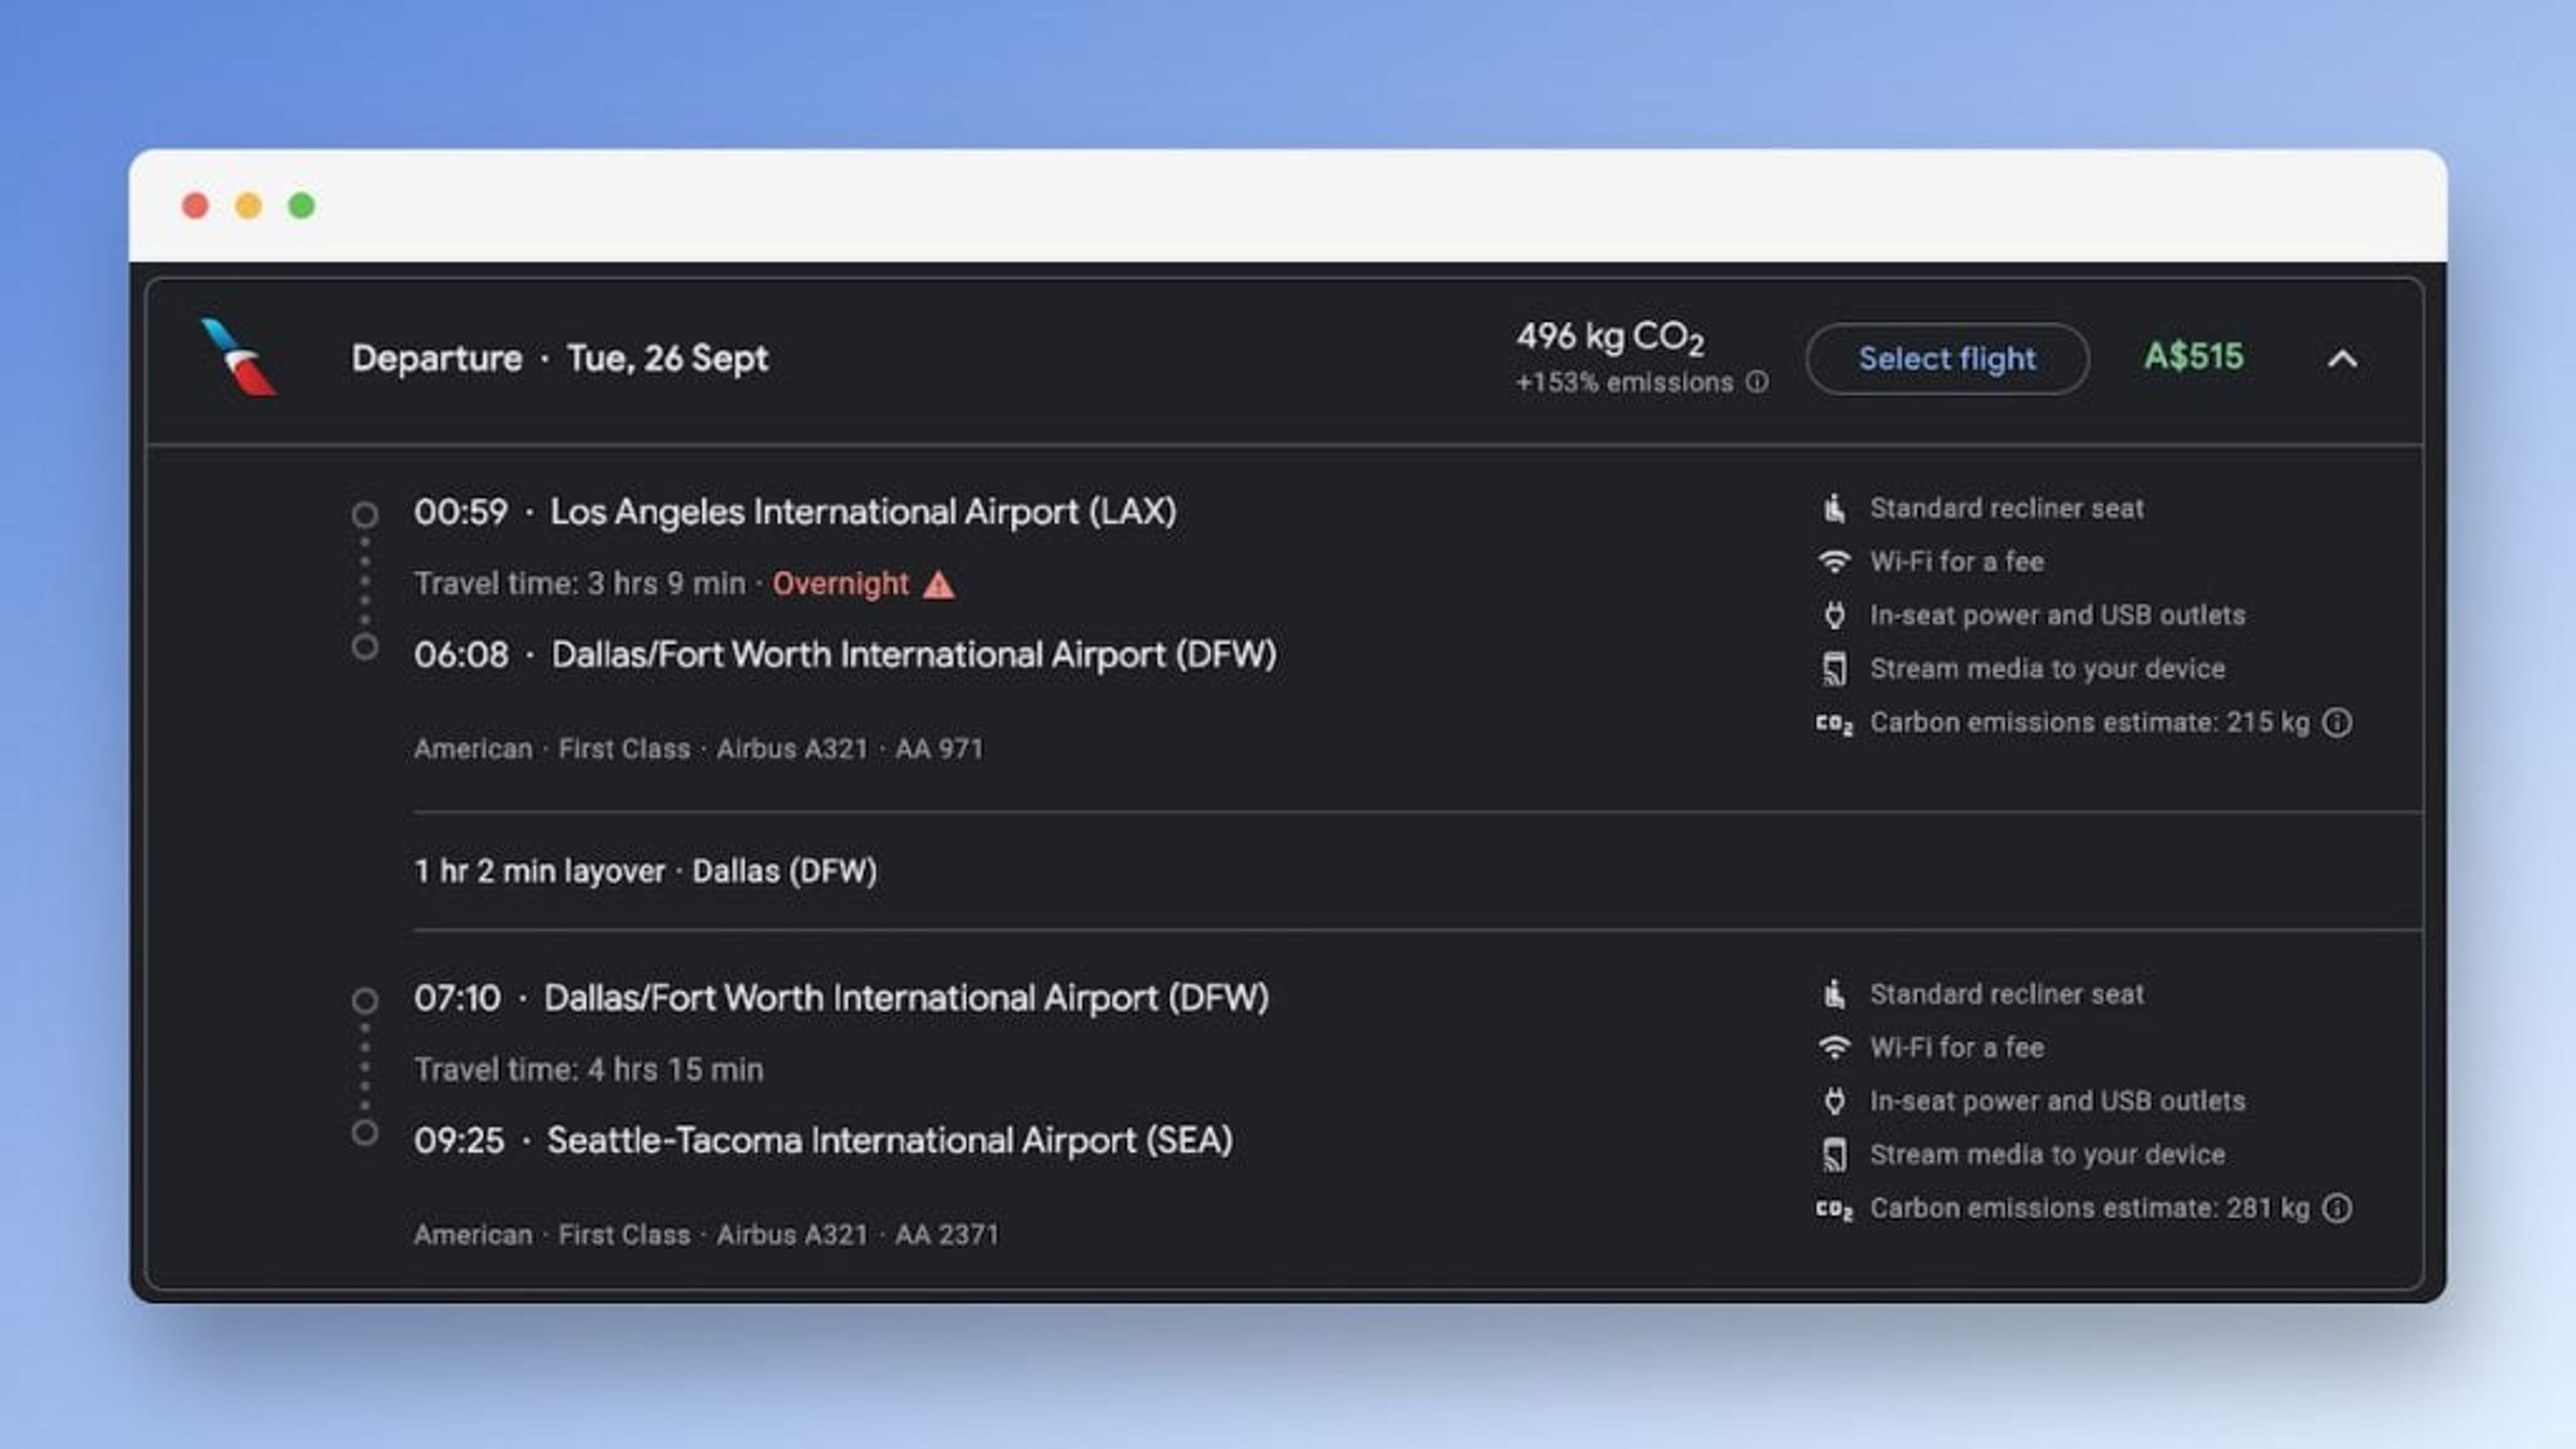Click first flight's recliner seat icon

(x=1833, y=508)
